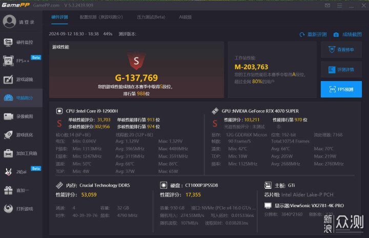The height and width of the screenshot is (238, 369).
Task: Open the mail message icon in title bar
Action: [x=327, y=5]
